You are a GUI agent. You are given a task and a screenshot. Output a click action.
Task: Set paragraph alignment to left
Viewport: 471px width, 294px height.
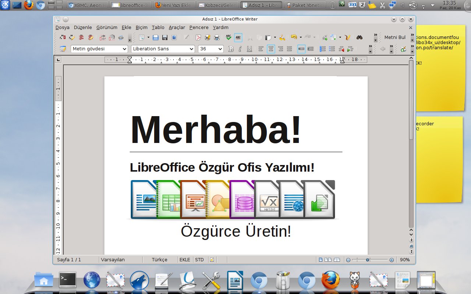(x=261, y=49)
